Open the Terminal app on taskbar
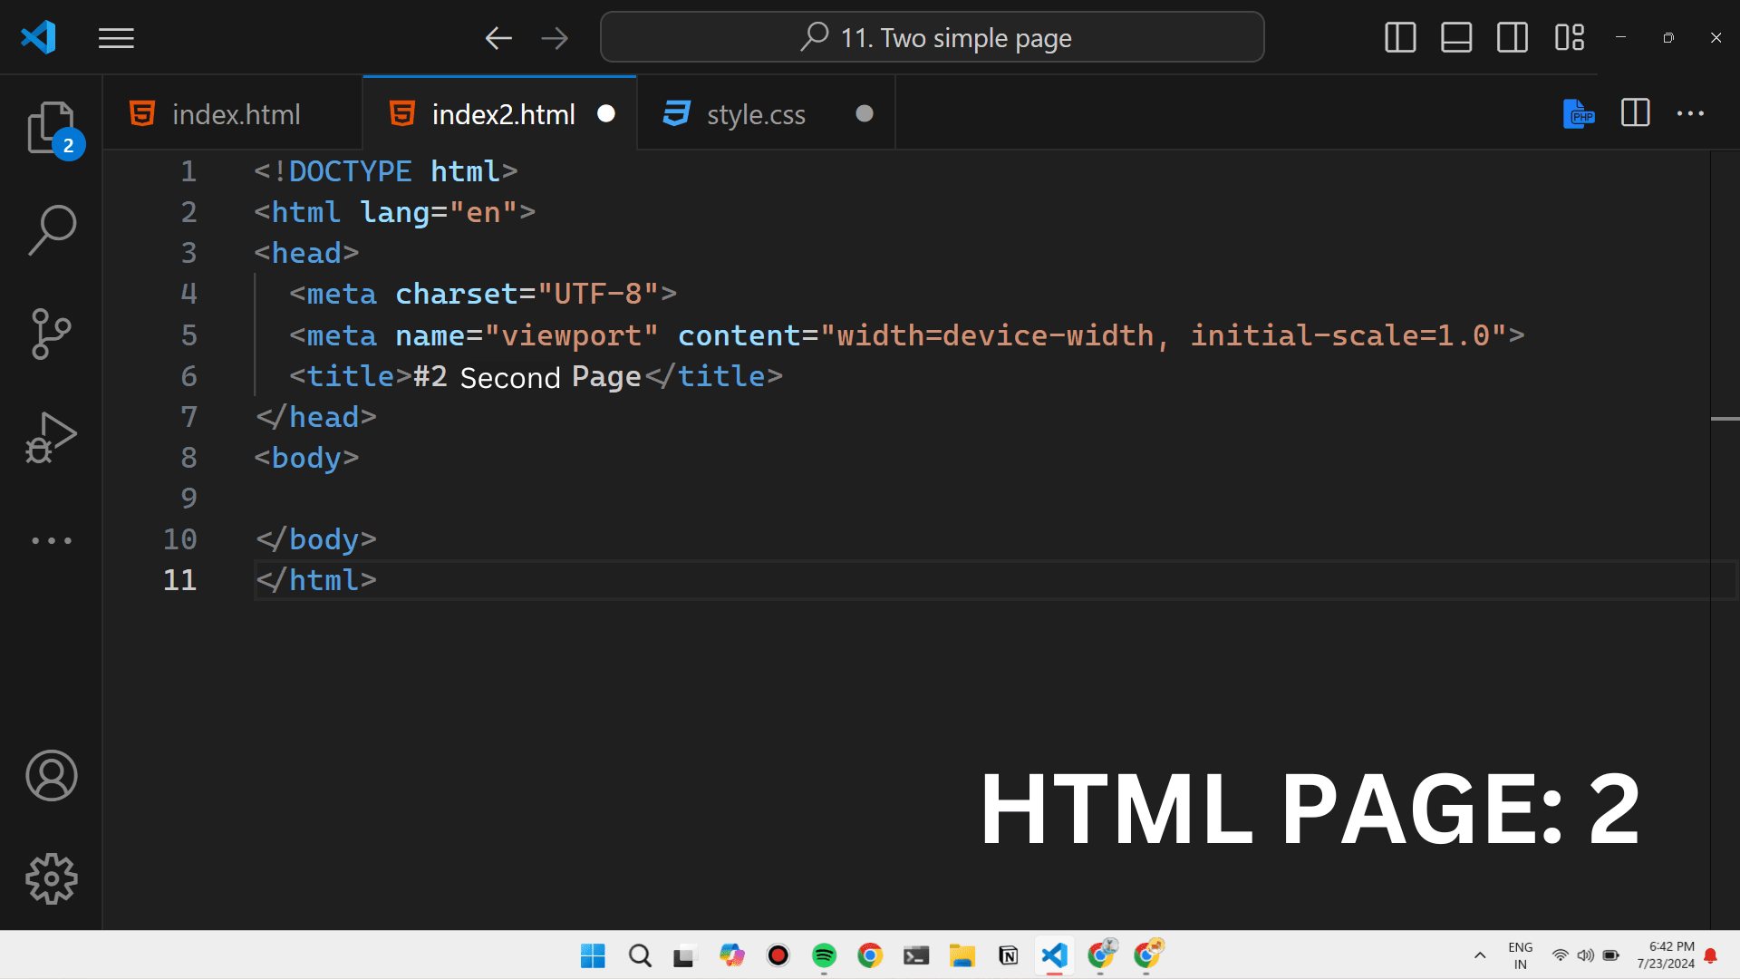This screenshot has height=979, width=1740. [x=916, y=955]
